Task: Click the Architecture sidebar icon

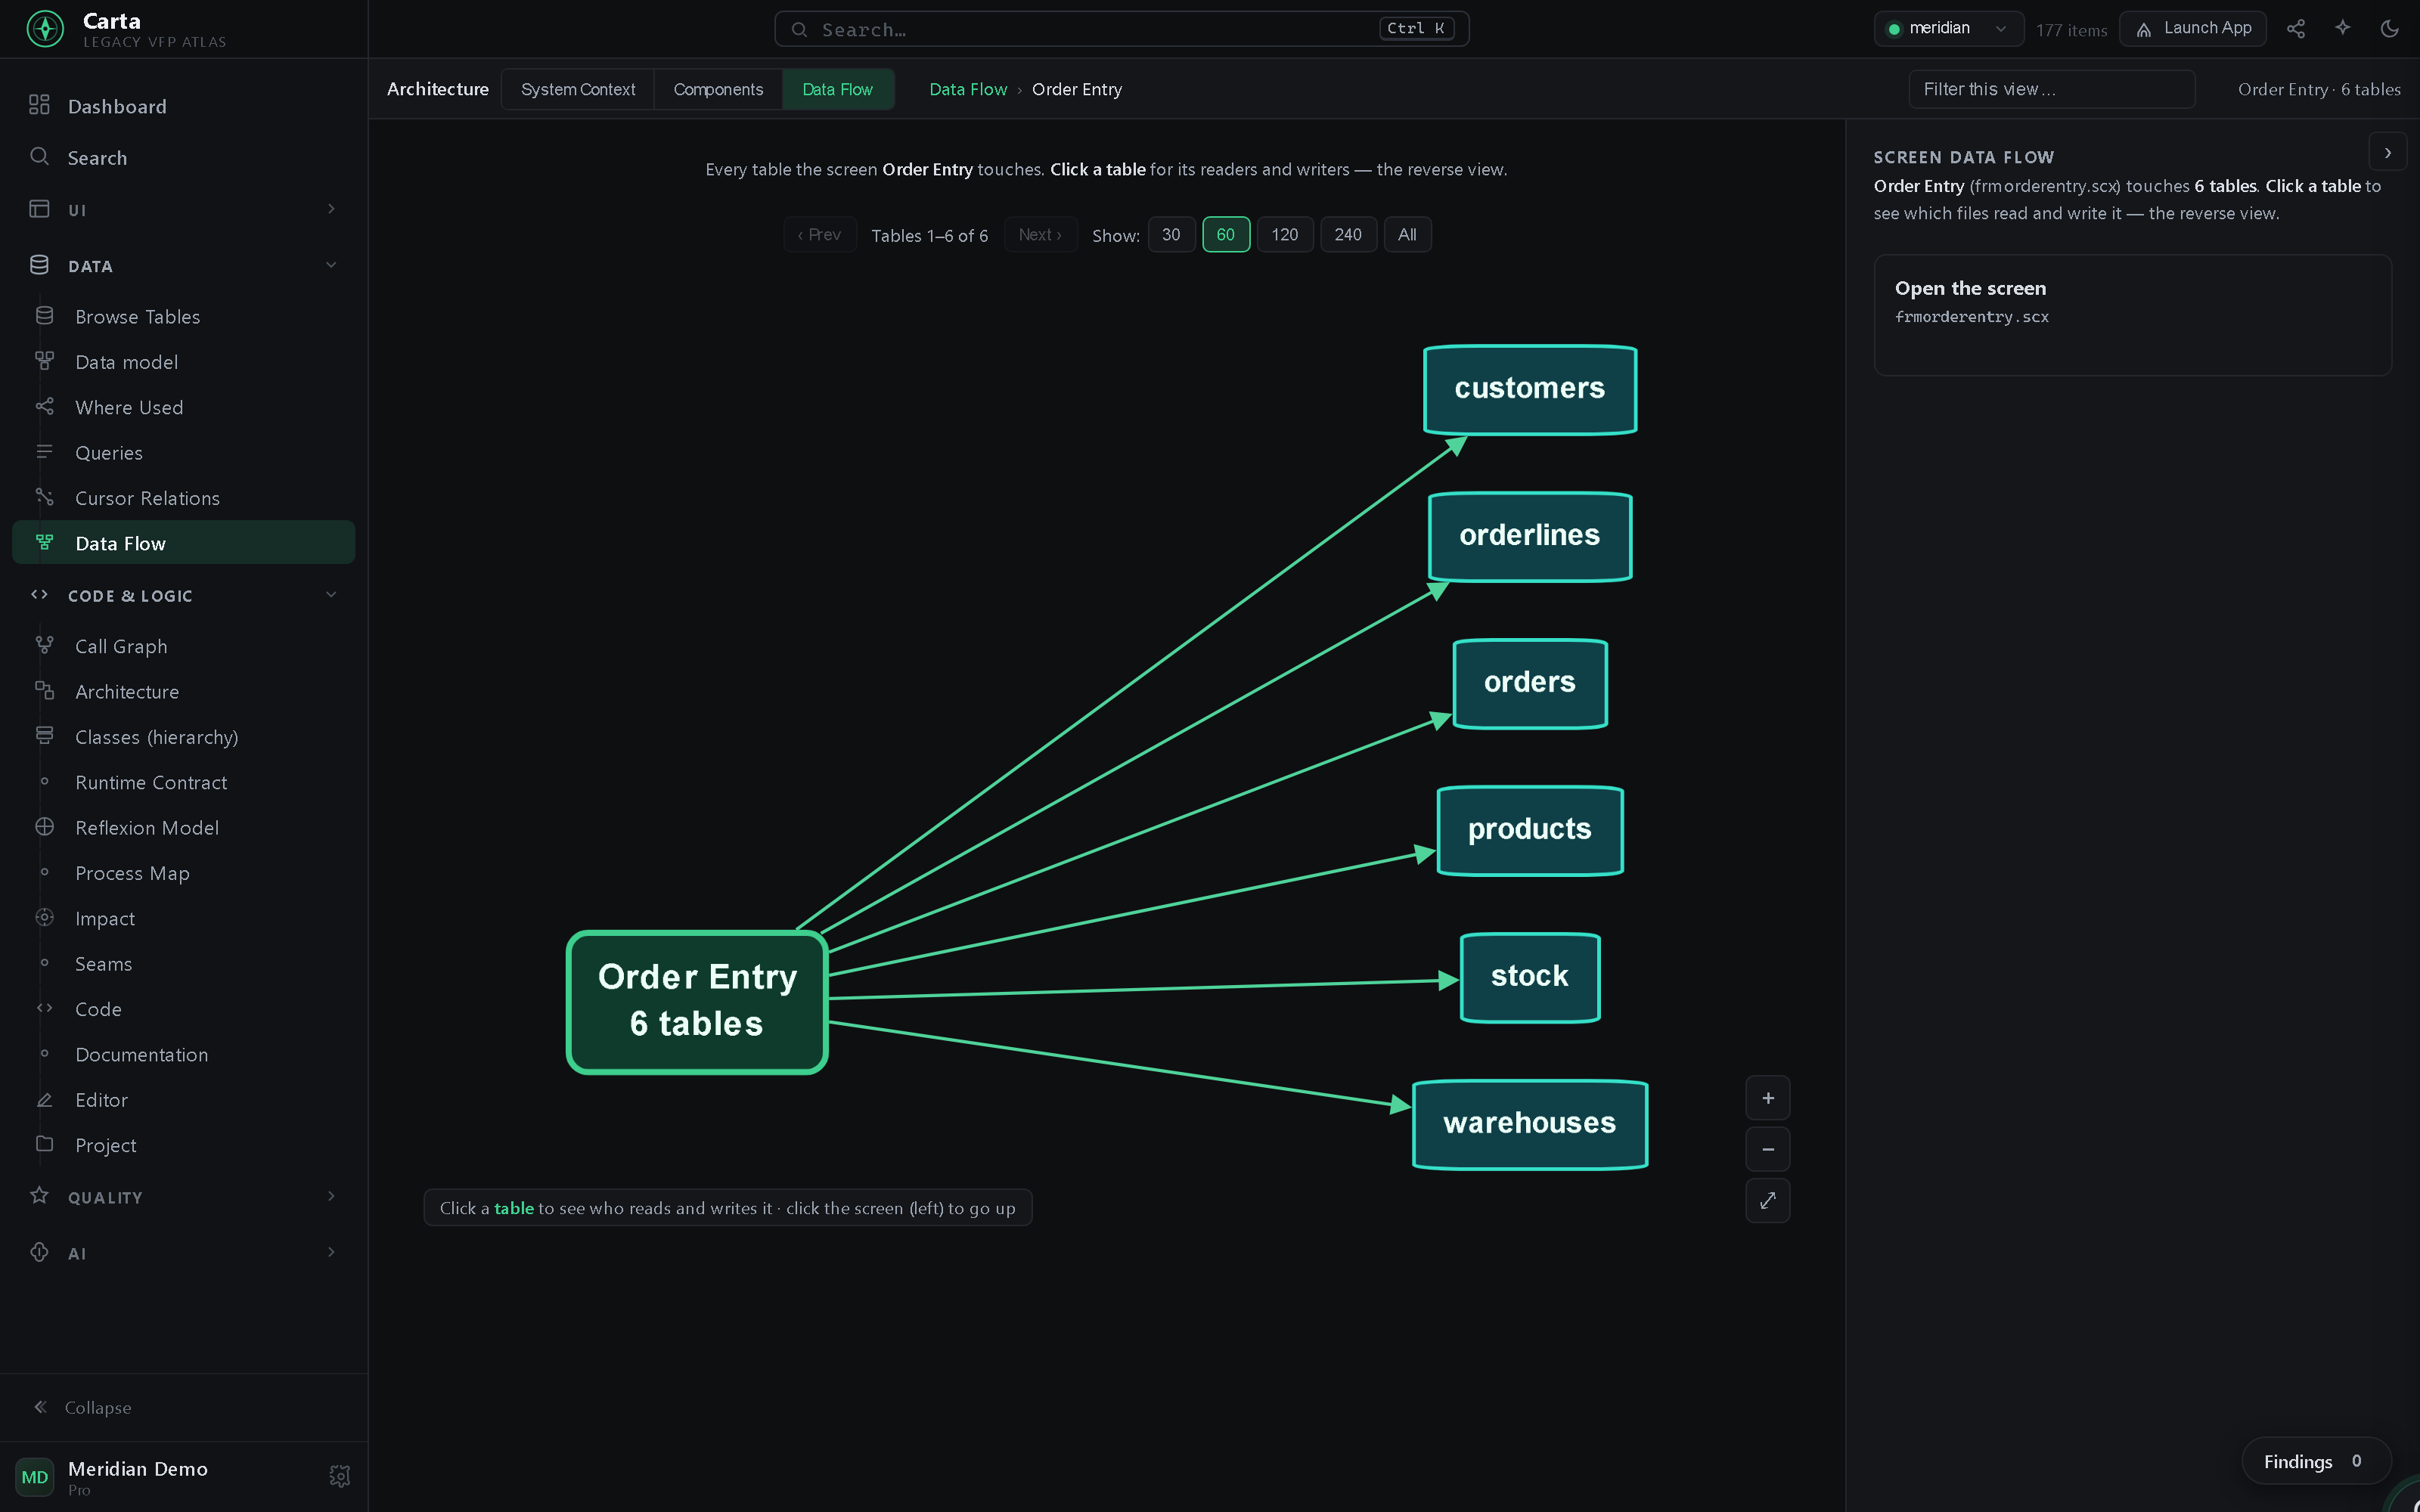Action: tap(44, 691)
